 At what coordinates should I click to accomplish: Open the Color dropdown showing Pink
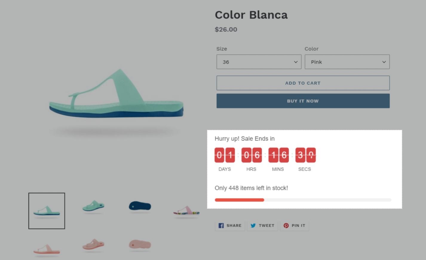(347, 62)
